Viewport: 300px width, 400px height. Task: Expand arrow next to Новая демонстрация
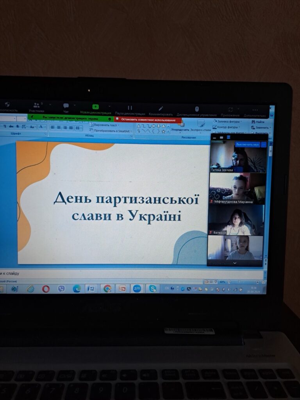click(x=110, y=106)
